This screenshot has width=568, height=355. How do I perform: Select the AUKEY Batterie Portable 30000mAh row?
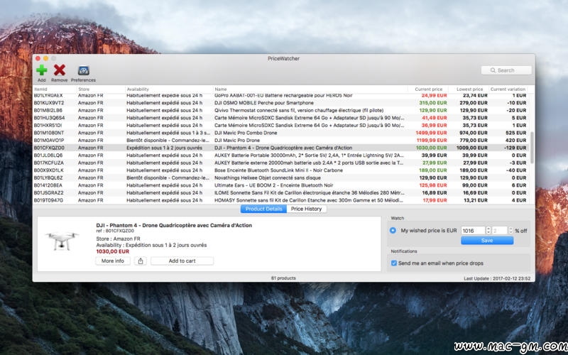pos(280,155)
